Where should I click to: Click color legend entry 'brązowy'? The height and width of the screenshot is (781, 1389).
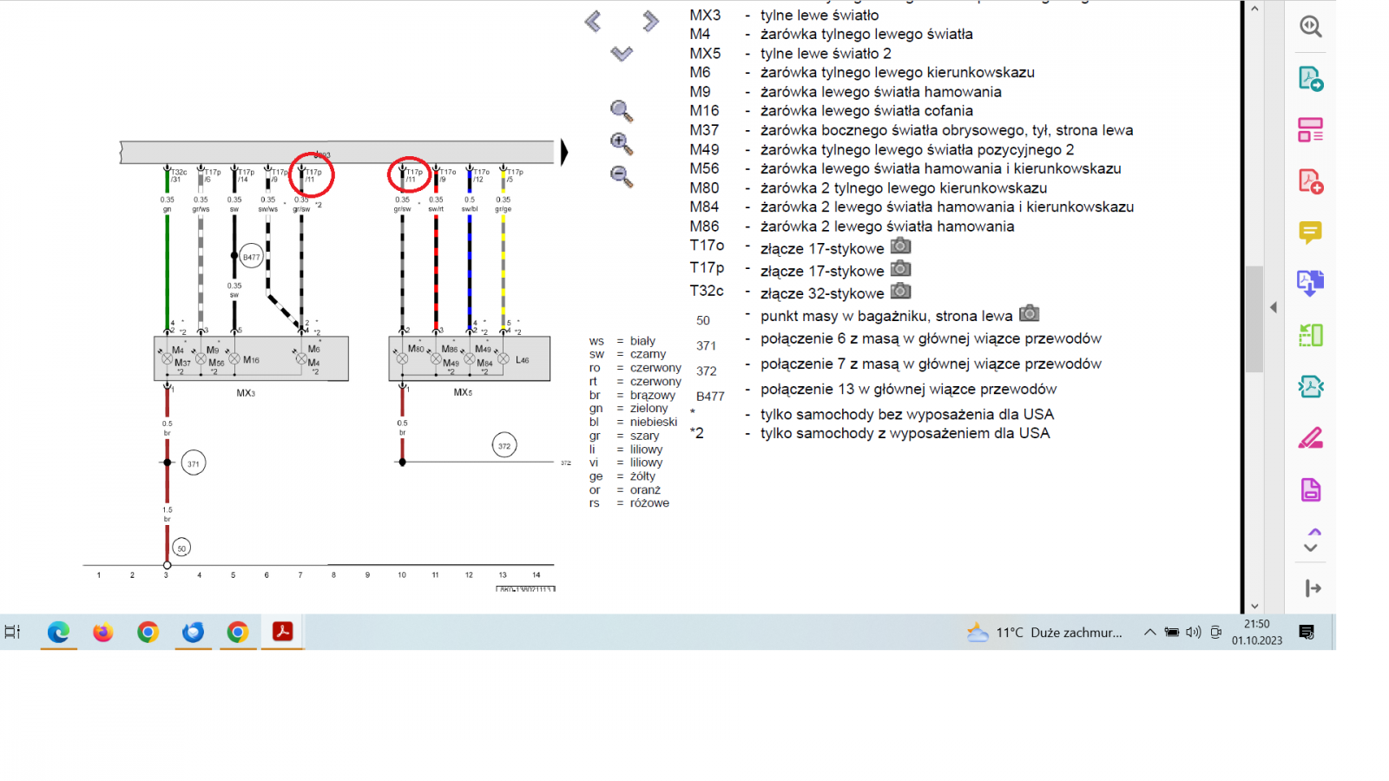(x=653, y=395)
